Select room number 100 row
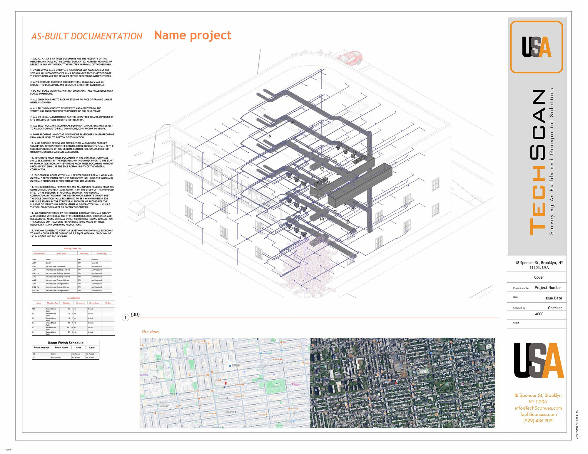The width and height of the screenshot is (588, 454). tap(66, 354)
